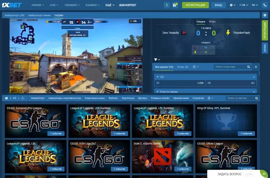This screenshot has width=270, height=178.
Task: Select the 1xCyber tab
Action: (59, 15)
